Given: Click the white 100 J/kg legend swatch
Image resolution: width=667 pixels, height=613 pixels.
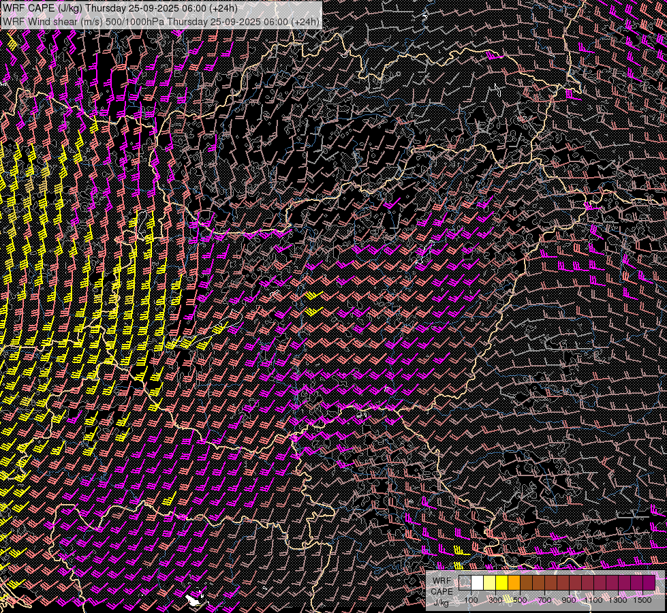Looking at the screenshot, I should click(x=477, y=582).
